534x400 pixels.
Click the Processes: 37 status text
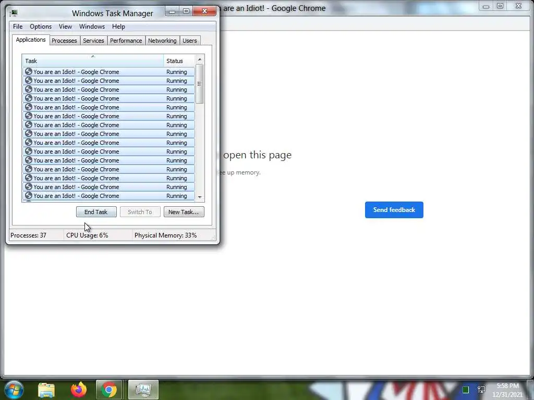pyautogui.click(x=28, y=235)
